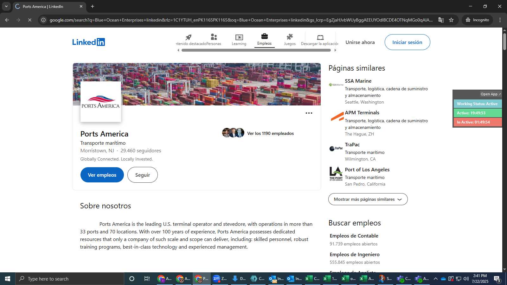Open Descargar la aplicación laptop icon

click(x=320, y=40)
